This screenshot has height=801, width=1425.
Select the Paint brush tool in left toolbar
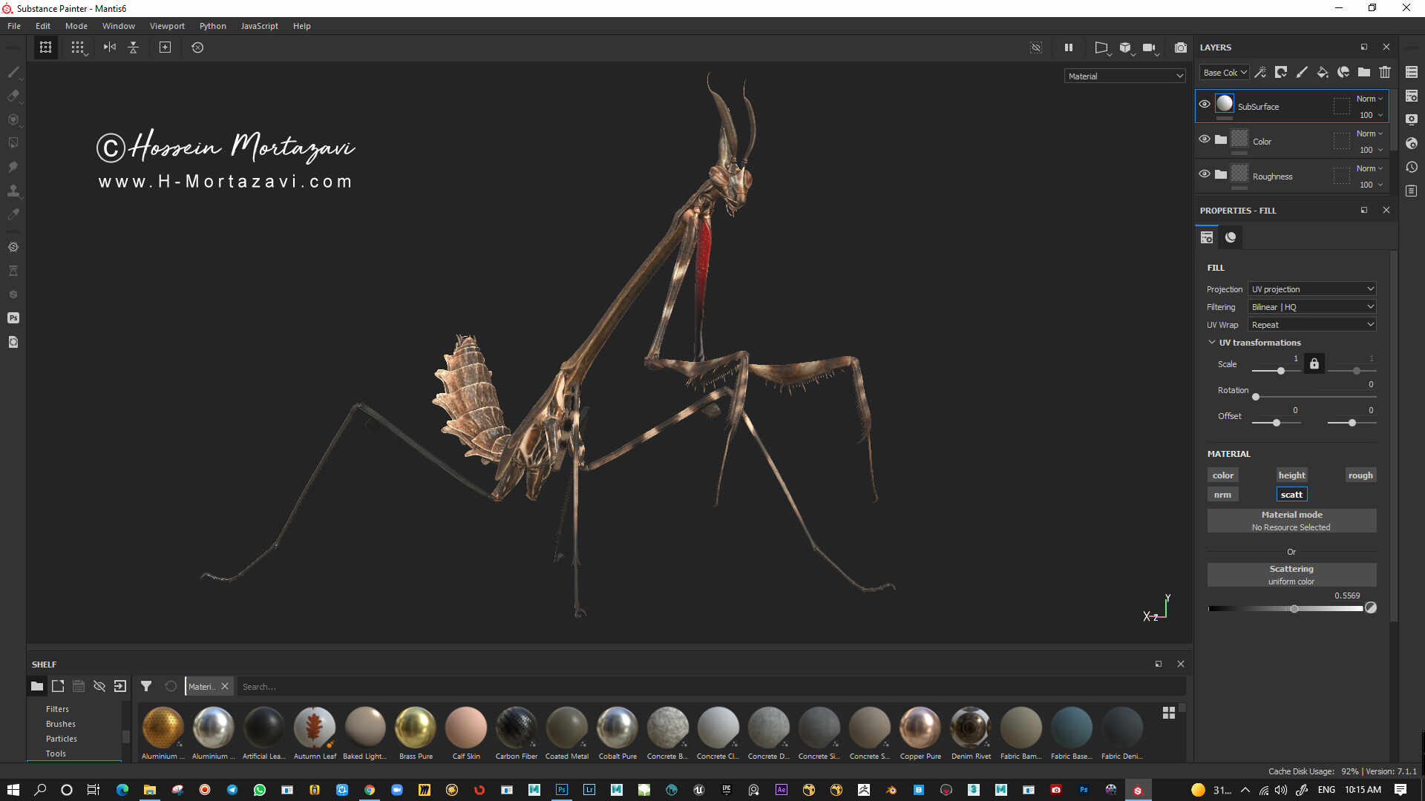tap(13, 72)
